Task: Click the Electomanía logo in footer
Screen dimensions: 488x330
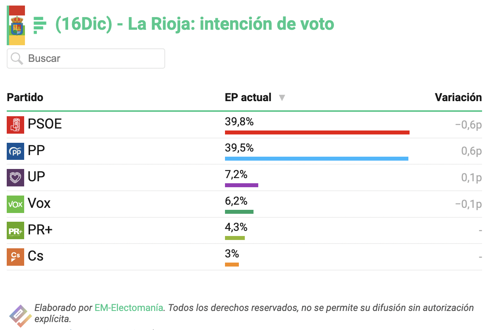Action: [20, 316]
